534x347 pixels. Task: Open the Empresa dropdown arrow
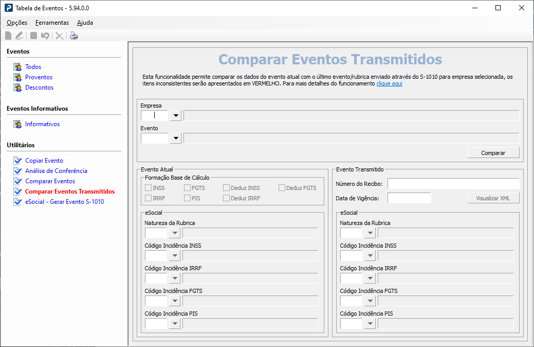[176, 115]
